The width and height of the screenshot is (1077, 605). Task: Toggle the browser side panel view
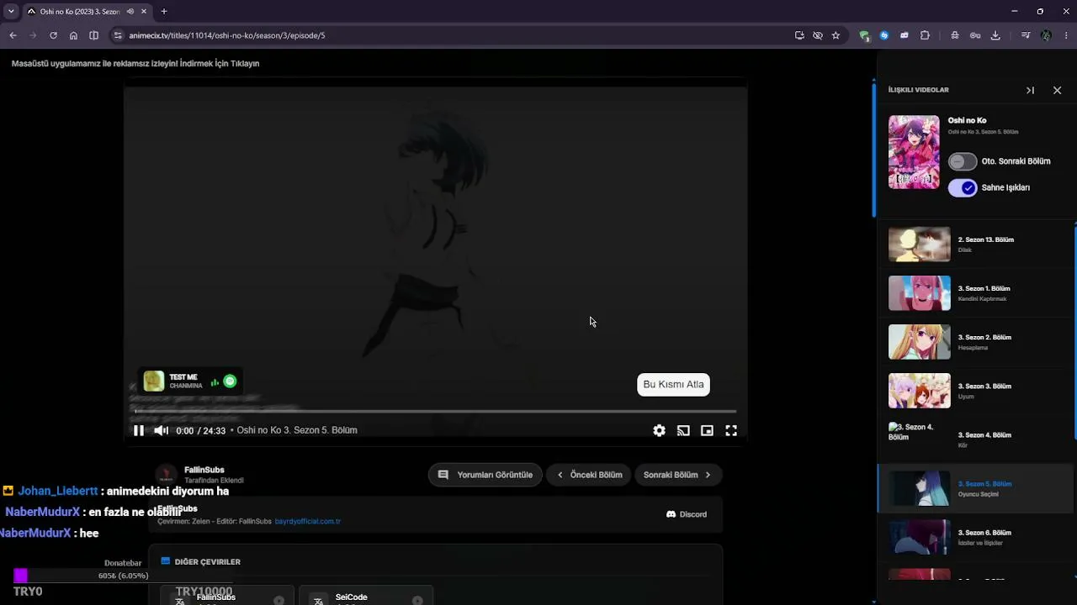click(93, 35)
